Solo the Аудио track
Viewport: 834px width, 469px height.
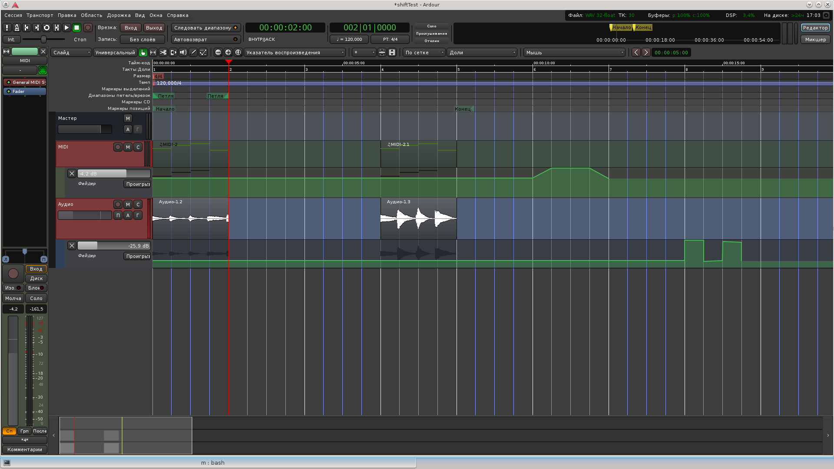coord(138,205)
